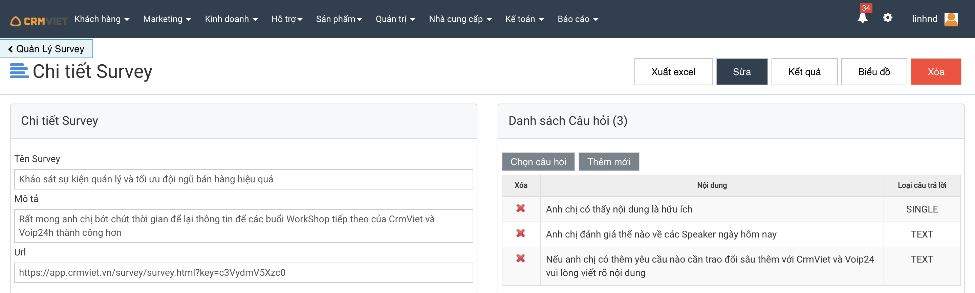Click the Chọn câu hỏi button

[538, 162]
